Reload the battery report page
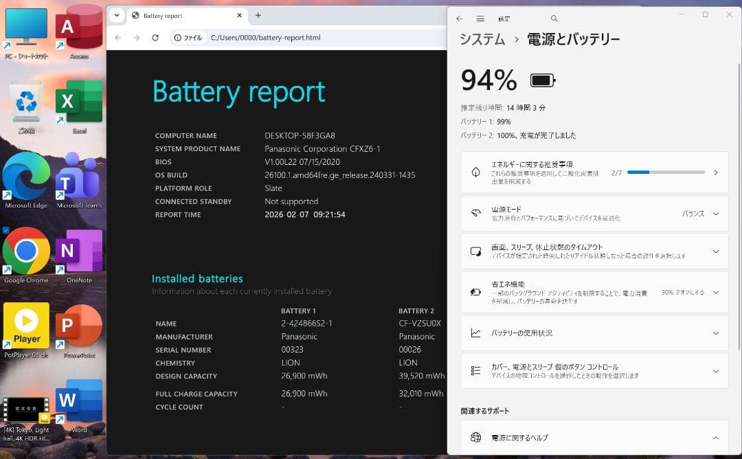This screenshot has width=742, height=459. (154, 38)
